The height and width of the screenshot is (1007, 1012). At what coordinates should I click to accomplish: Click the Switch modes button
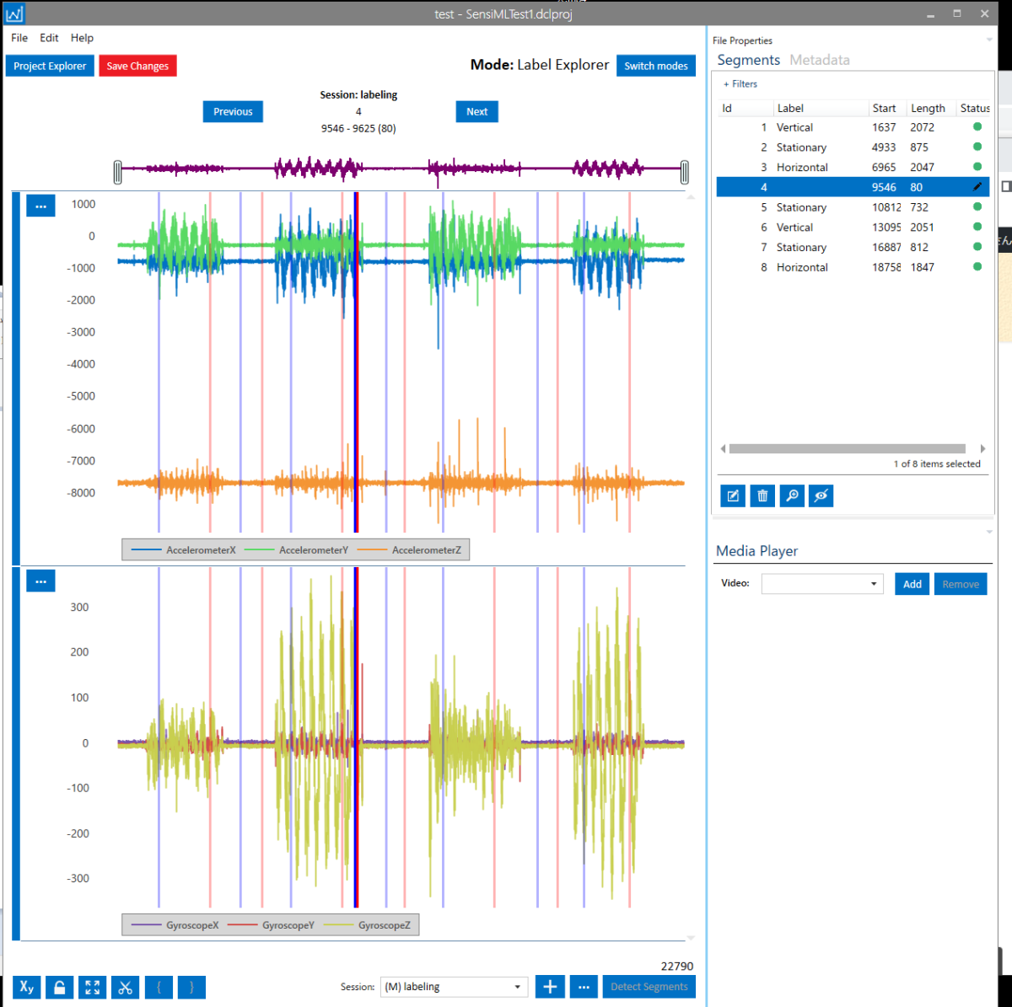tap(655, 66)
